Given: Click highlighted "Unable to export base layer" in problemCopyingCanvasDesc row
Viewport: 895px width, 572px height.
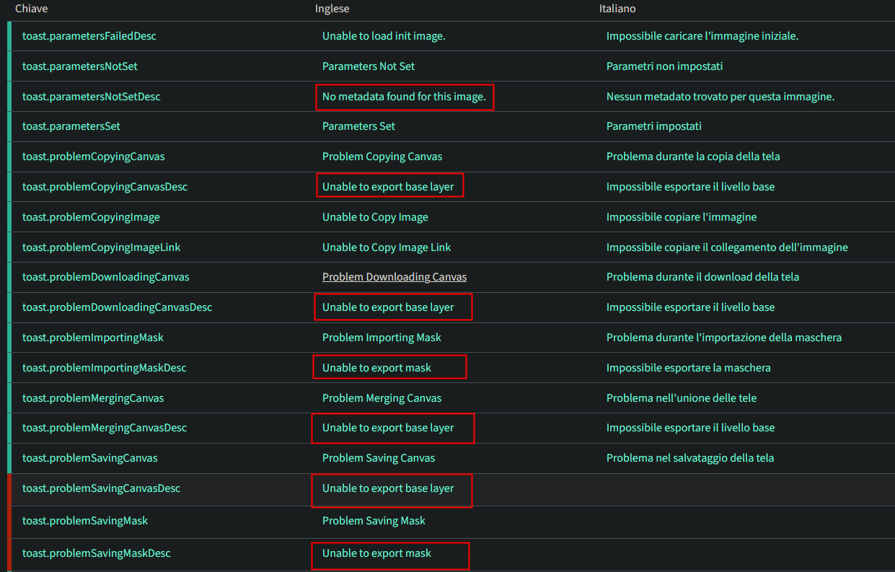Looking at the screenshot, I should pos(389,185).
